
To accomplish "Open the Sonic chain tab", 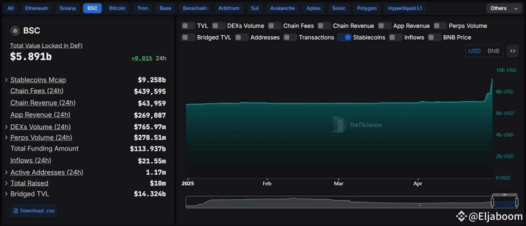I will click(339, 8).
